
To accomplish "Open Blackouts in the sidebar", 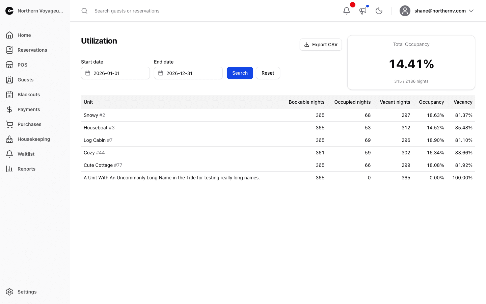I will coord(35,95).
